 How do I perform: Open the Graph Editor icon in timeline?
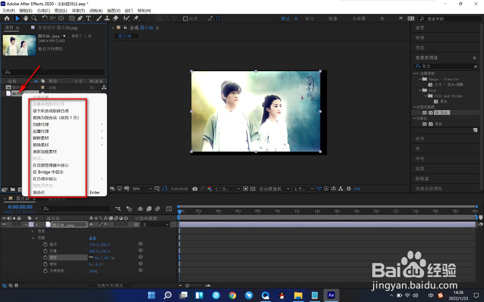tap(169, 209)
